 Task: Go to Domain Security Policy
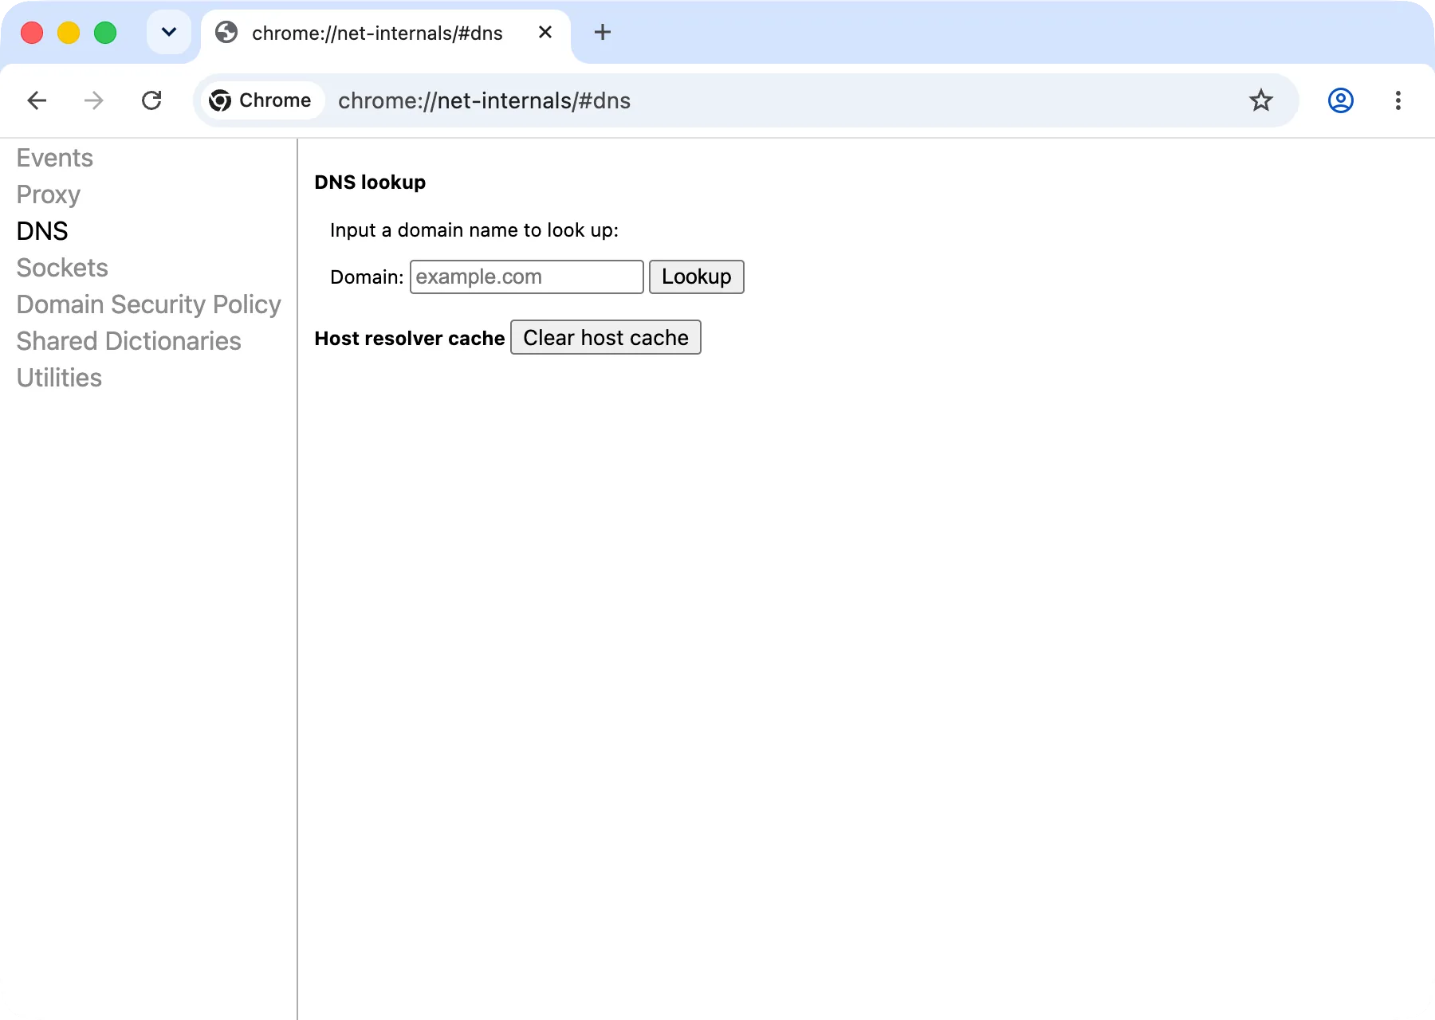[149, 304]
